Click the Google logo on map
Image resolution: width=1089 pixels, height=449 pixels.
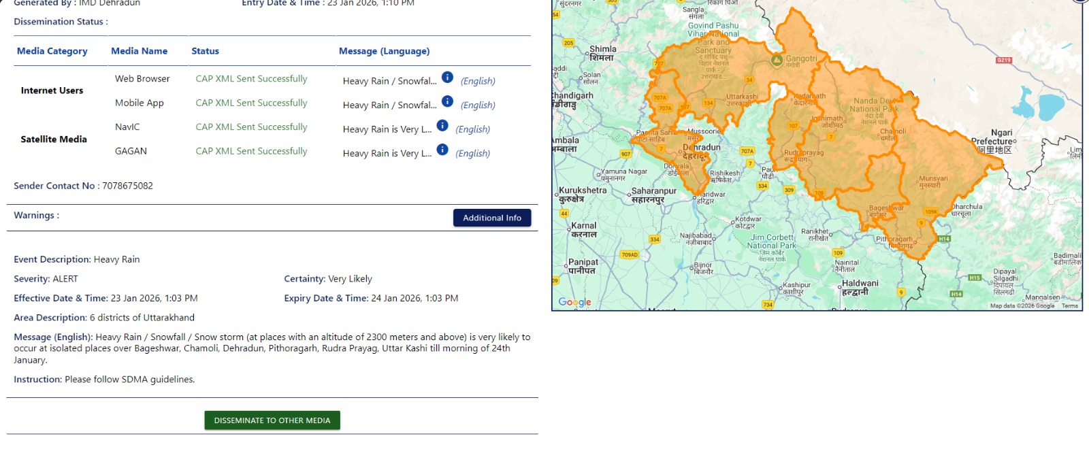click(x=574, y=302)
